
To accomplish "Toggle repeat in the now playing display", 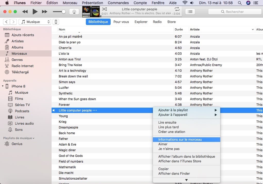I will 178,9.
